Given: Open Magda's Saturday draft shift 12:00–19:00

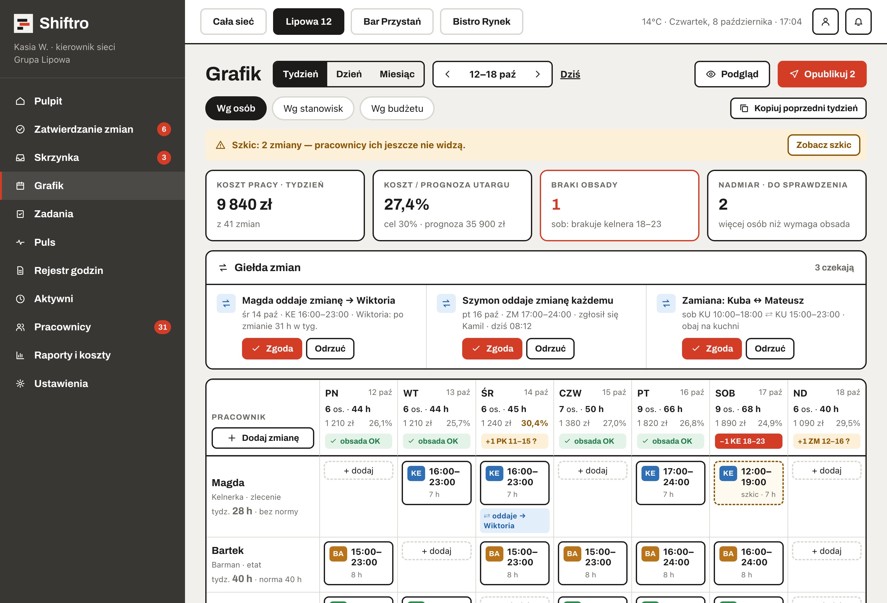Looking at the screenshot, I should (x=749, y=483).
